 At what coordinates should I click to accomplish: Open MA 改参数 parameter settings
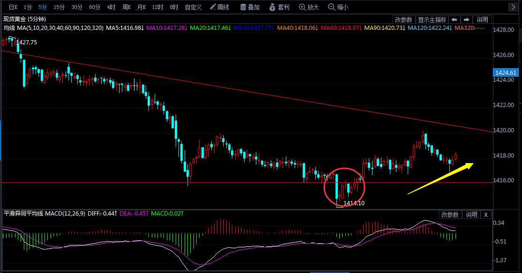click(403, 20)
